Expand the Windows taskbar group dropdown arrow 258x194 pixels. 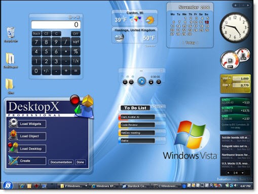86,186
